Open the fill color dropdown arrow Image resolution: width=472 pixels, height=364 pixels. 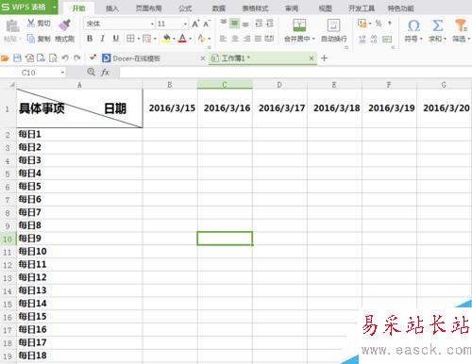[174, 39]
